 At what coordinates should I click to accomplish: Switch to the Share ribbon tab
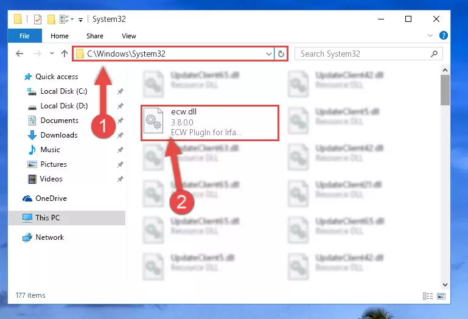(x=94, y=36)
